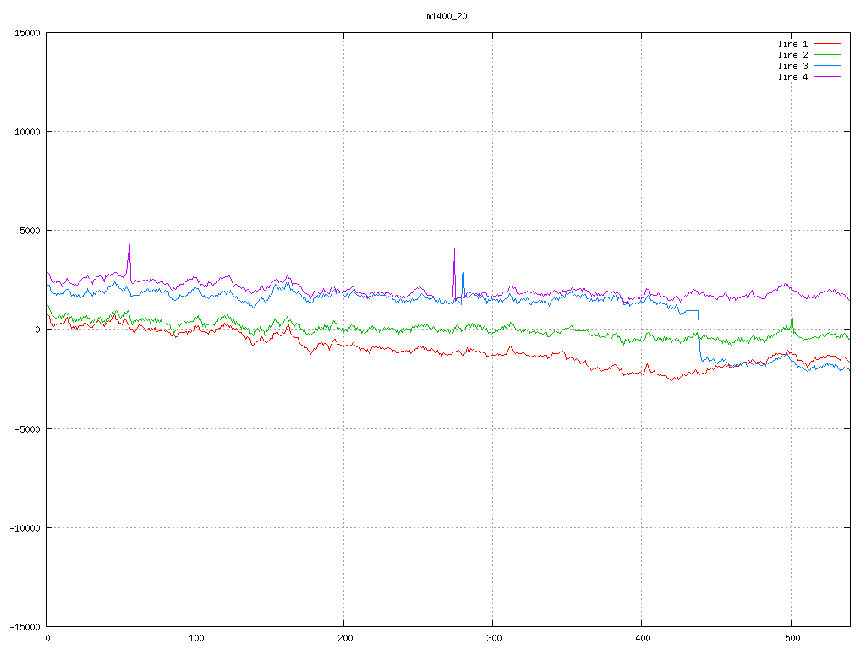Click the 300 x-axis tick label
This screenshot has width=866, height=649.
(x=493, y=638)
